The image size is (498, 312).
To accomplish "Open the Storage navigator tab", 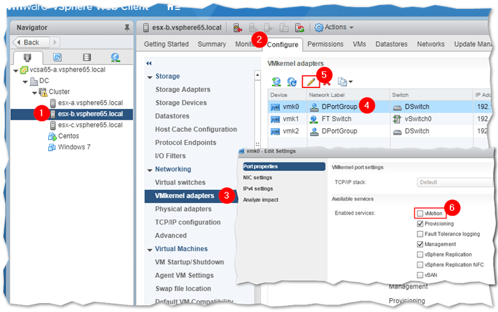I will [87, 58].
